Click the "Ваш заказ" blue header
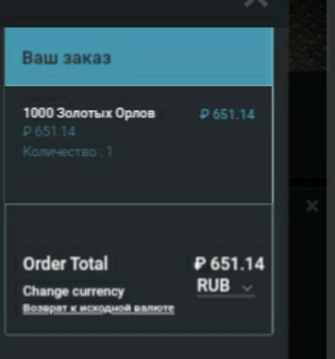Image resolution: width=335 pixels, height=359 pixels. click(139, 57)
